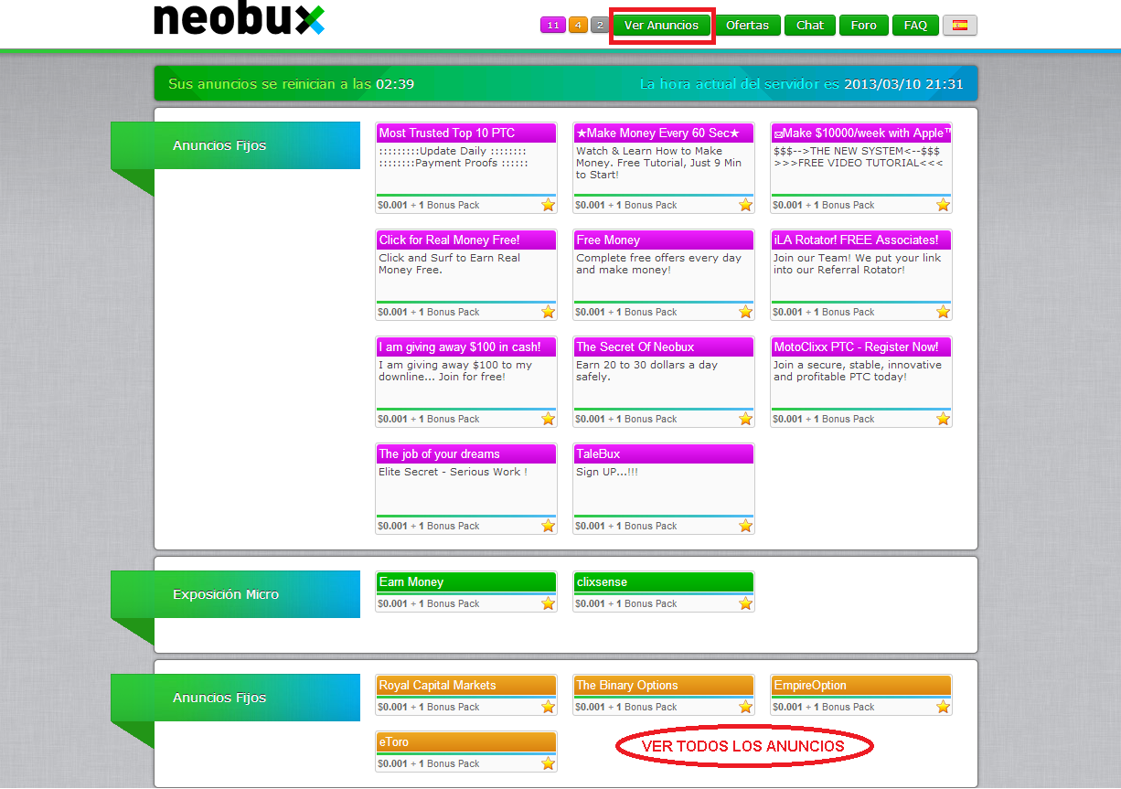Open the Chat section
This screenshot has height=789, width=1121.
tap(810, 26)
